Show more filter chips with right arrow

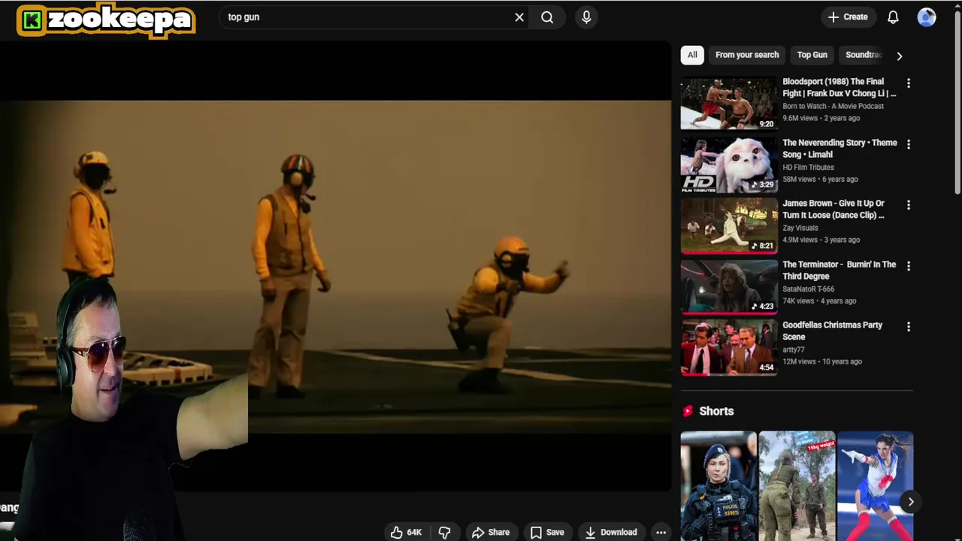pyautogui.click(x=899, y=56)
